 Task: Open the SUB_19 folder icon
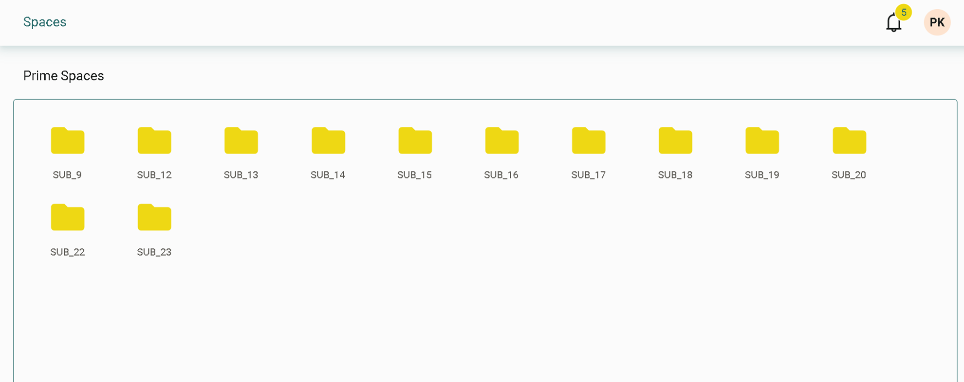762,140
